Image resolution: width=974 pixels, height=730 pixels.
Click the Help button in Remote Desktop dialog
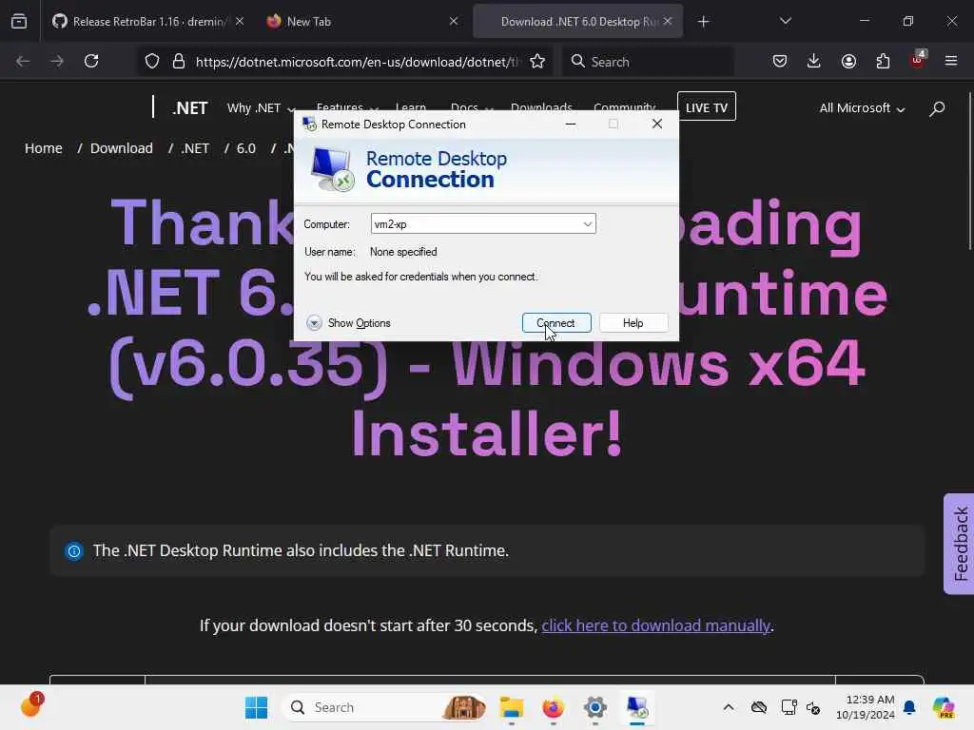click(x=633, y=323)
